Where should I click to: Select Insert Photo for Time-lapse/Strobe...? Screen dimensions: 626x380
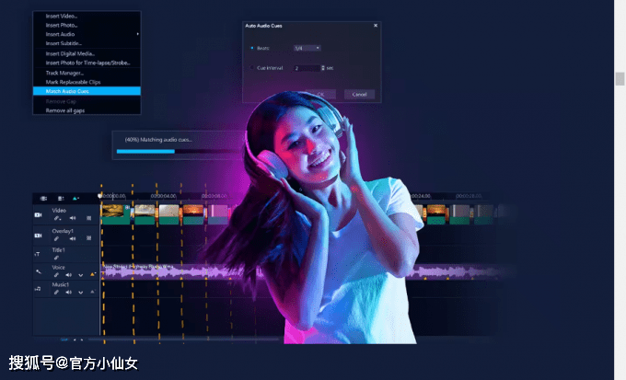point(87,63)
